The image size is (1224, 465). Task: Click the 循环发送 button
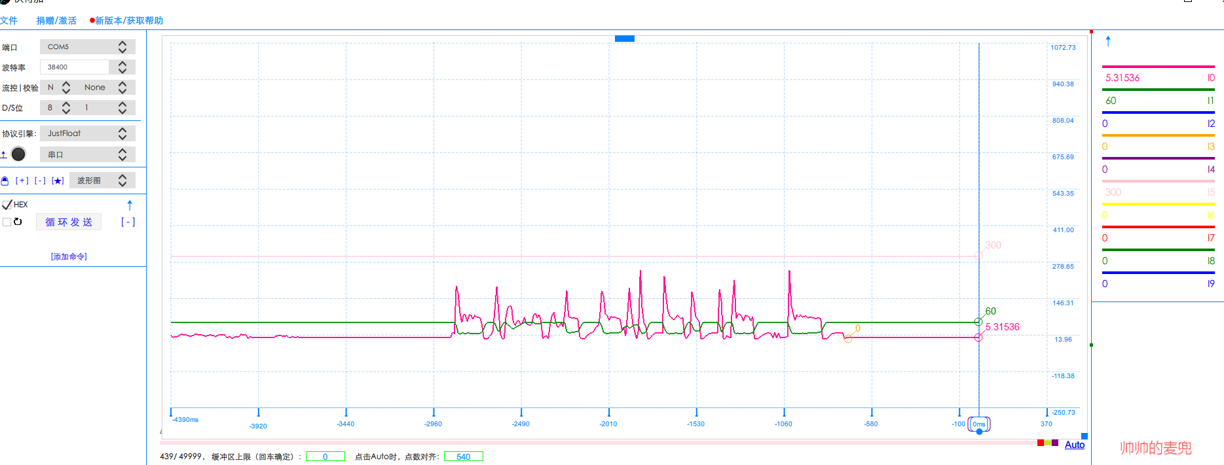pyautogui.click(x=69, y=222)
